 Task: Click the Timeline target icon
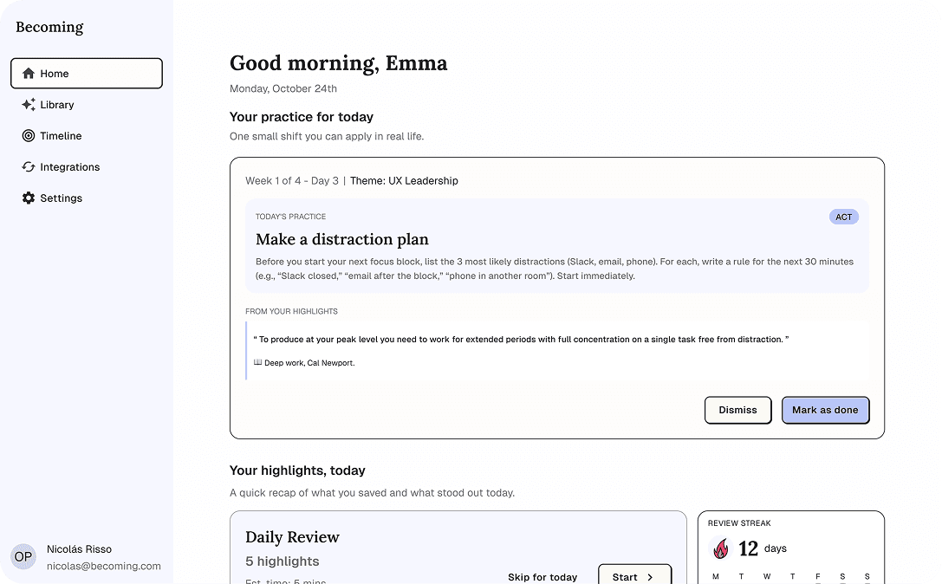[x=29, y=136]
